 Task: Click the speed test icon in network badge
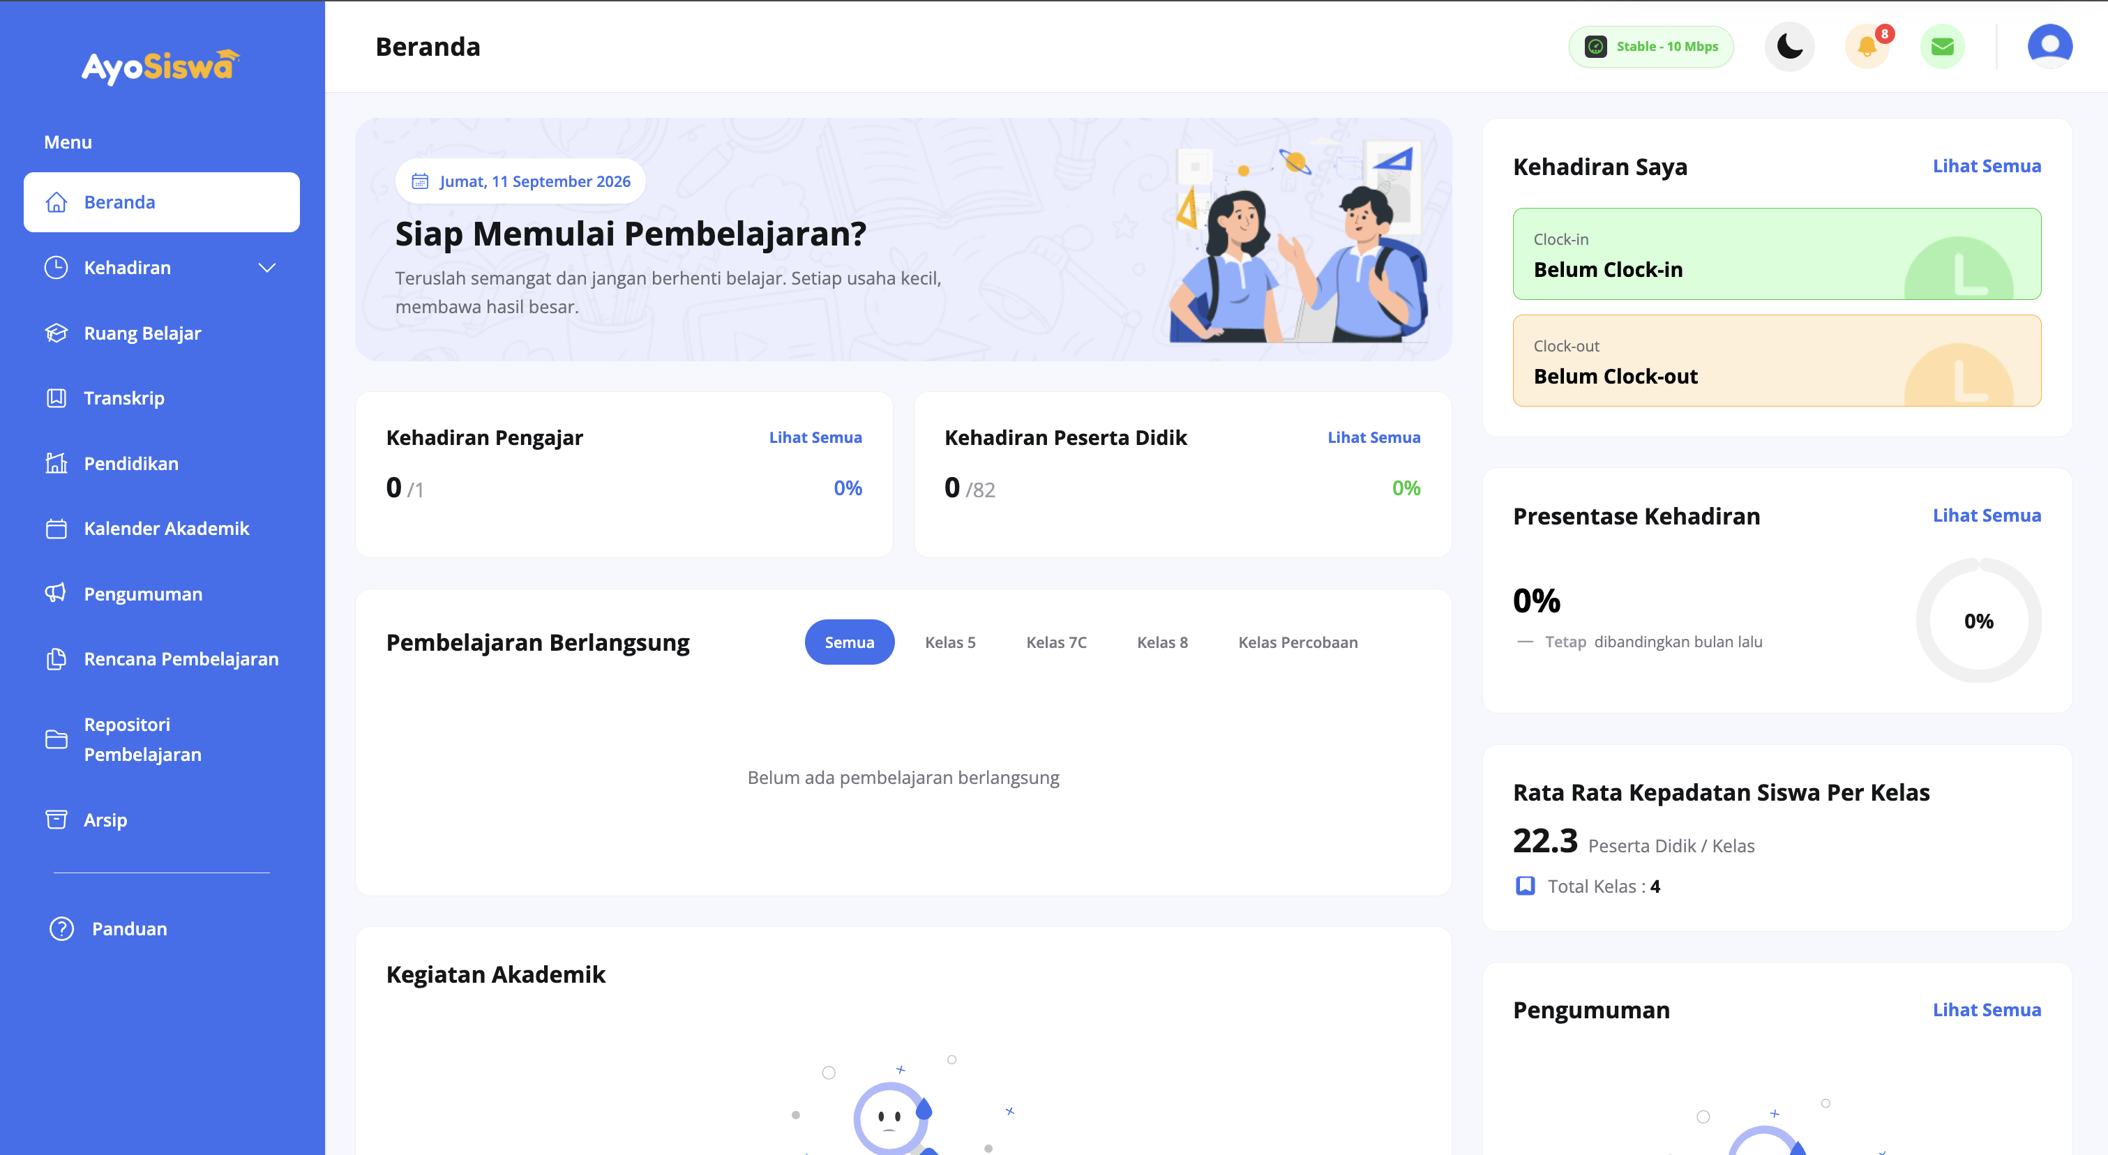point(1596,47)
